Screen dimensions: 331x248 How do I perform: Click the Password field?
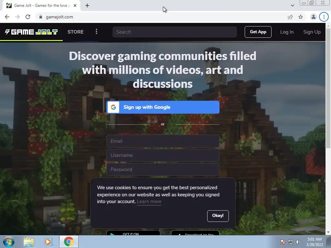[x=163, y=170]
